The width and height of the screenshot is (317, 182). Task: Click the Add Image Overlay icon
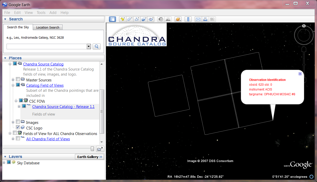pos(144,19)
